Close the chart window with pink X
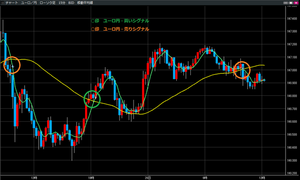The width and height of the screenshot is (300, 180). pyautogui.click(x=296, y=3)
